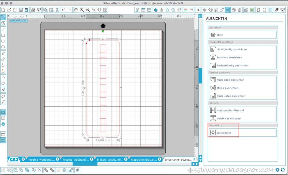288x175 pixels.
Task: Collapse the Ausrichten panel with double arrow
Action: pyautogui.click(x=200, y=16)
